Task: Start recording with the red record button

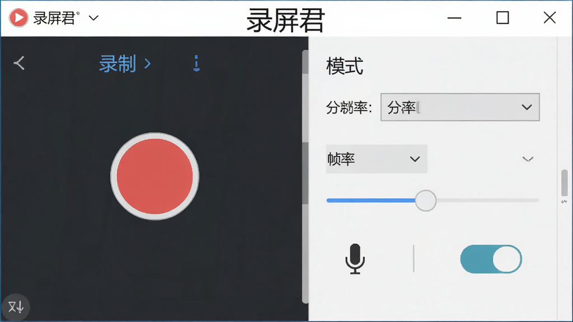Action: click(x=154, y=176)
